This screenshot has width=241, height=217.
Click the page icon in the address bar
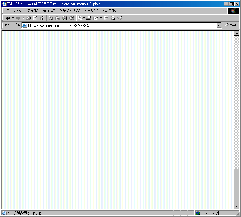[25, 26]
